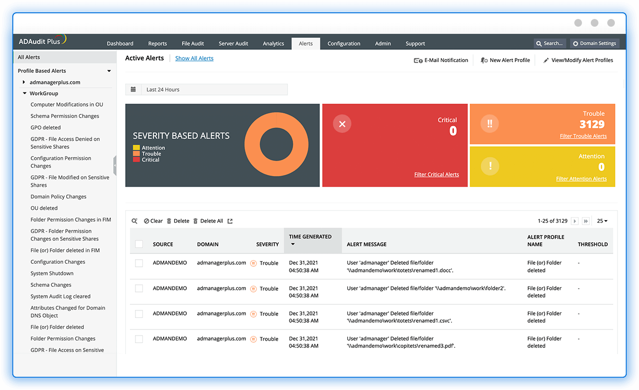Click the Trouble tile double-exclamation icon
The image size is (639, 390).
[x=490, y=124]
